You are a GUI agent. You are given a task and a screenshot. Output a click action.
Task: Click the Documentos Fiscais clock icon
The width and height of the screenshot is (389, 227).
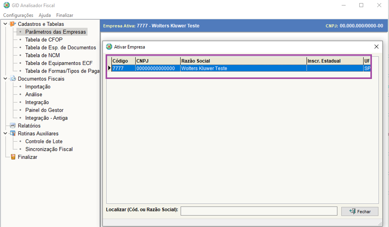tap(13, 79)
